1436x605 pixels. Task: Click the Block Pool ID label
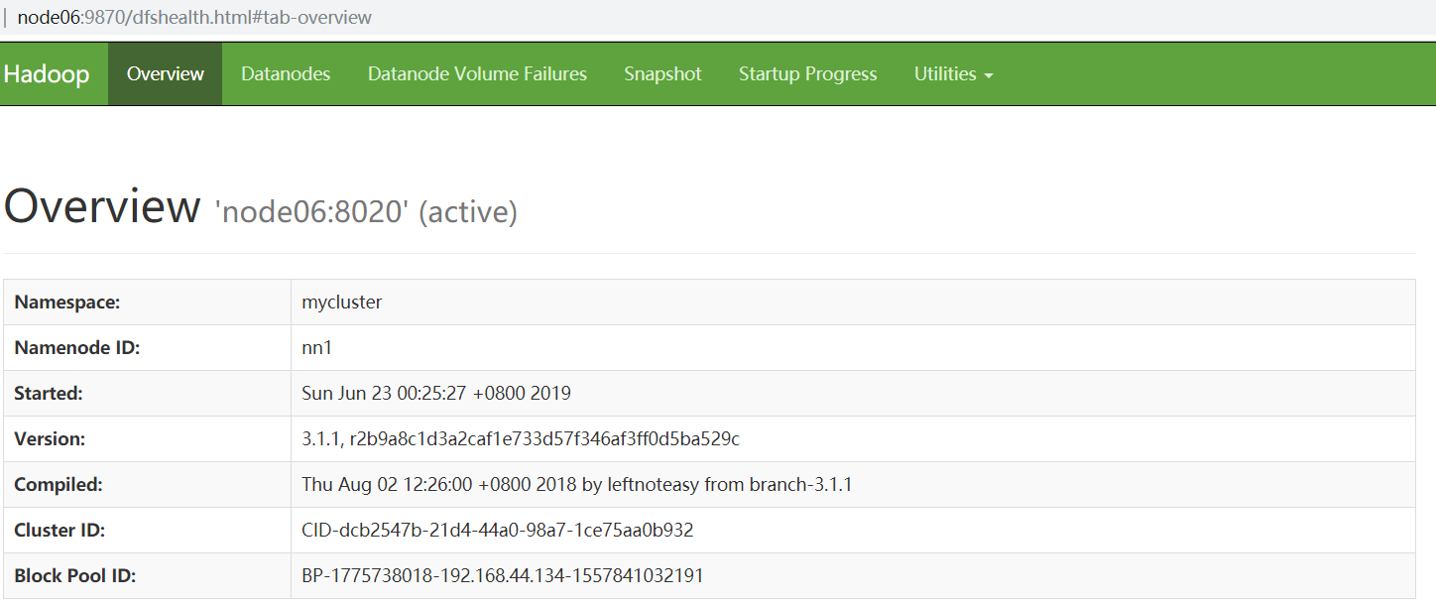(75, 576)
